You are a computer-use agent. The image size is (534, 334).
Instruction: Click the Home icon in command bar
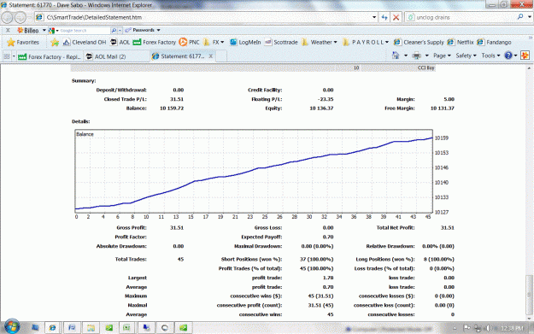[x=396, y=56]
